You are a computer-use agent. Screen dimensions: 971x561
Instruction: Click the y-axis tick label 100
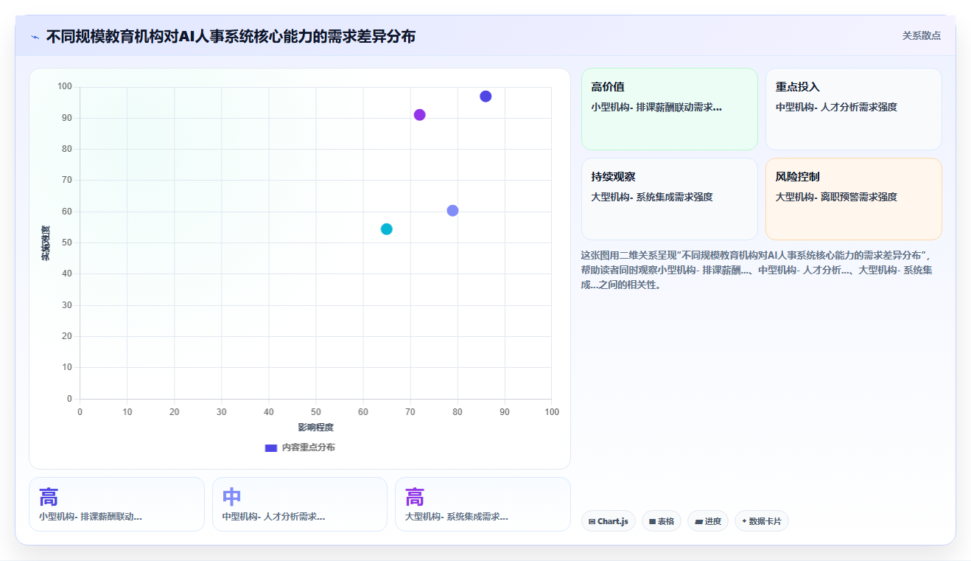[65, 87]
